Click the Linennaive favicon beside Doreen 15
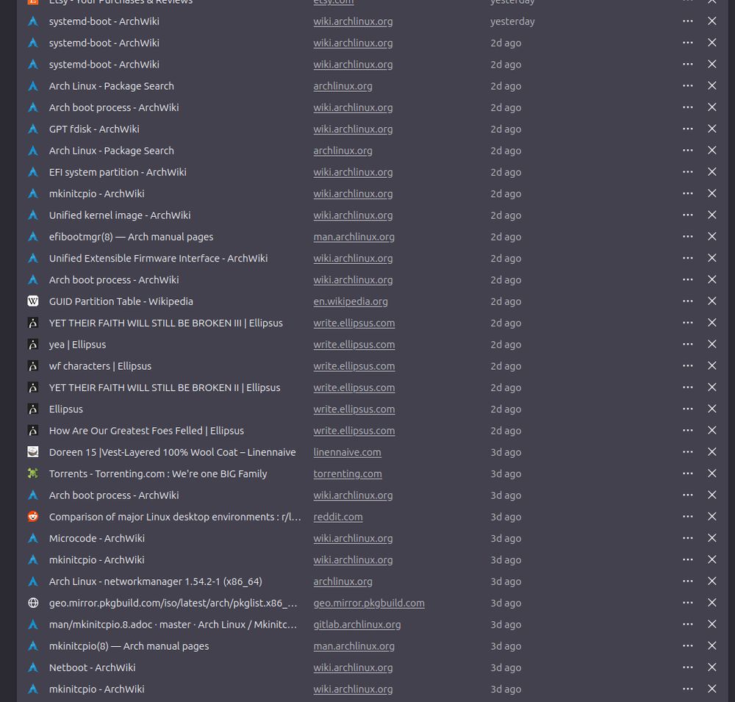Screen dimensions: 735x702 coord(33,452)
